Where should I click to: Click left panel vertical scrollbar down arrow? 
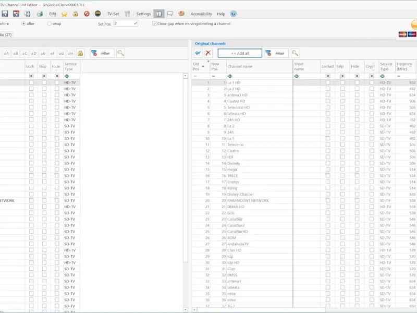coord(186,309)
